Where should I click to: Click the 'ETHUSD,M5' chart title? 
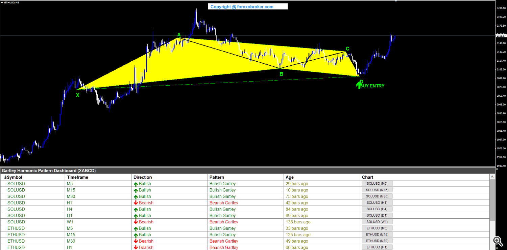click(12, 2)
